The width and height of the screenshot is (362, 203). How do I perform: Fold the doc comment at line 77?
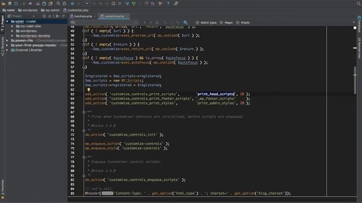tap(84, 157)
